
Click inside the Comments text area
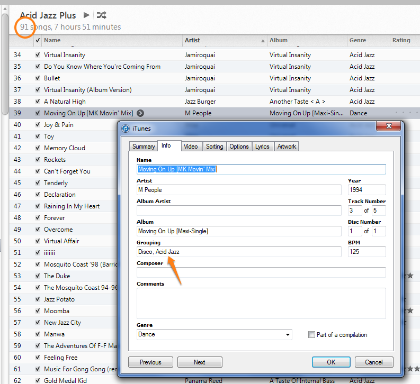pos(261,303)
